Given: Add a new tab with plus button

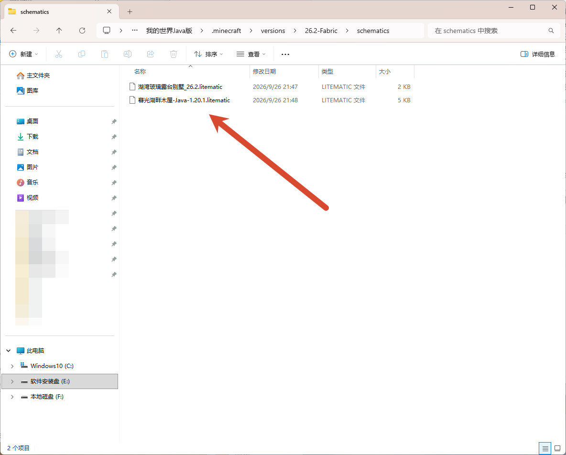Looking at the screenshot, I should tap(130, 12).
